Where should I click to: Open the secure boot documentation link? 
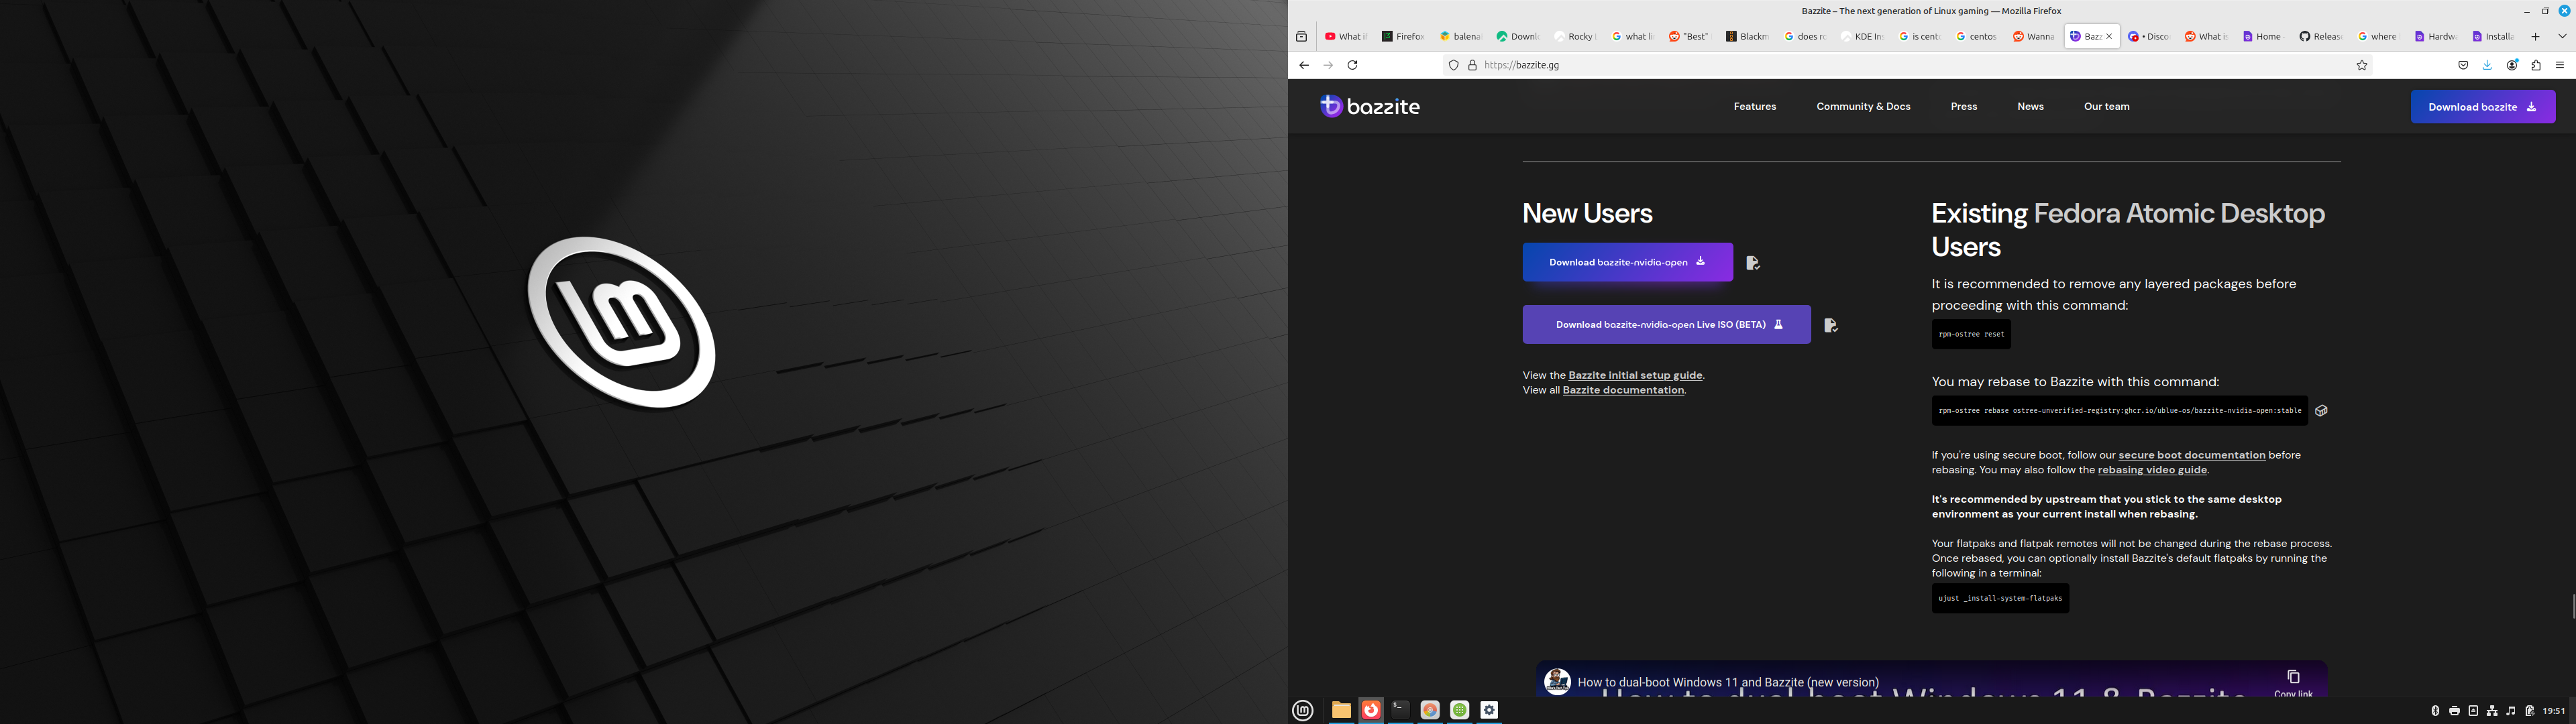pyautogui.click(x=2191, y=455)
